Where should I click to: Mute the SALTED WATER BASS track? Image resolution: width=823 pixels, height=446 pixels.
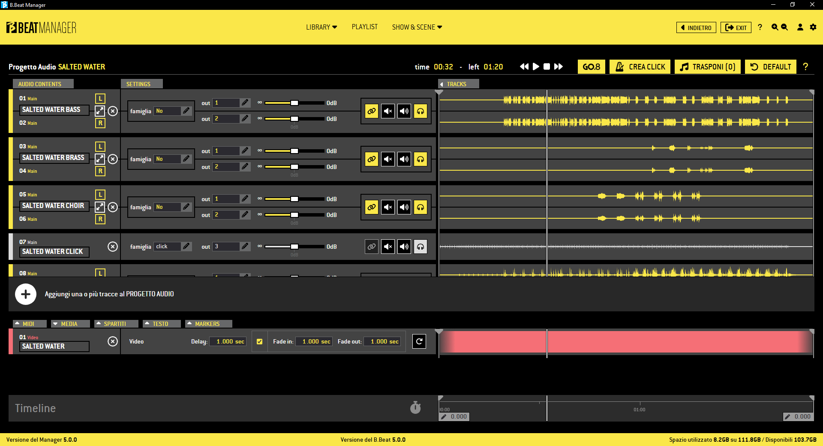[x=388, y=111]
